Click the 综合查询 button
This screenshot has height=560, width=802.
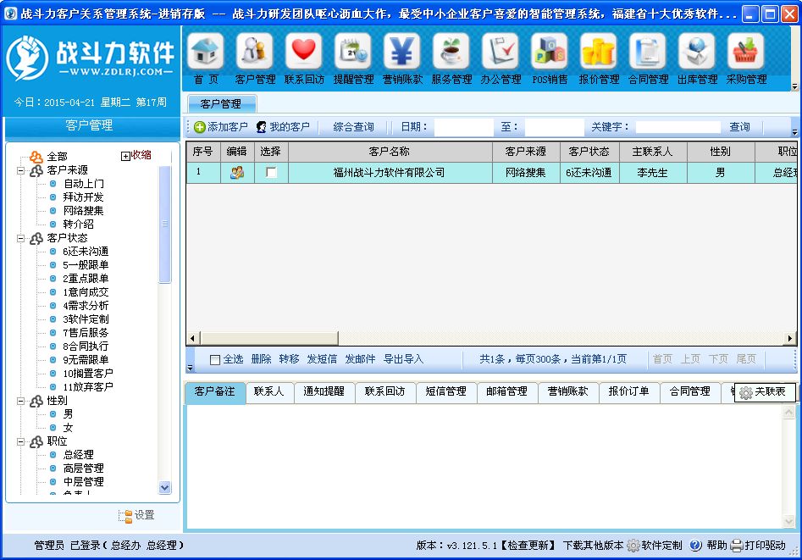click(x=353, y=127)
